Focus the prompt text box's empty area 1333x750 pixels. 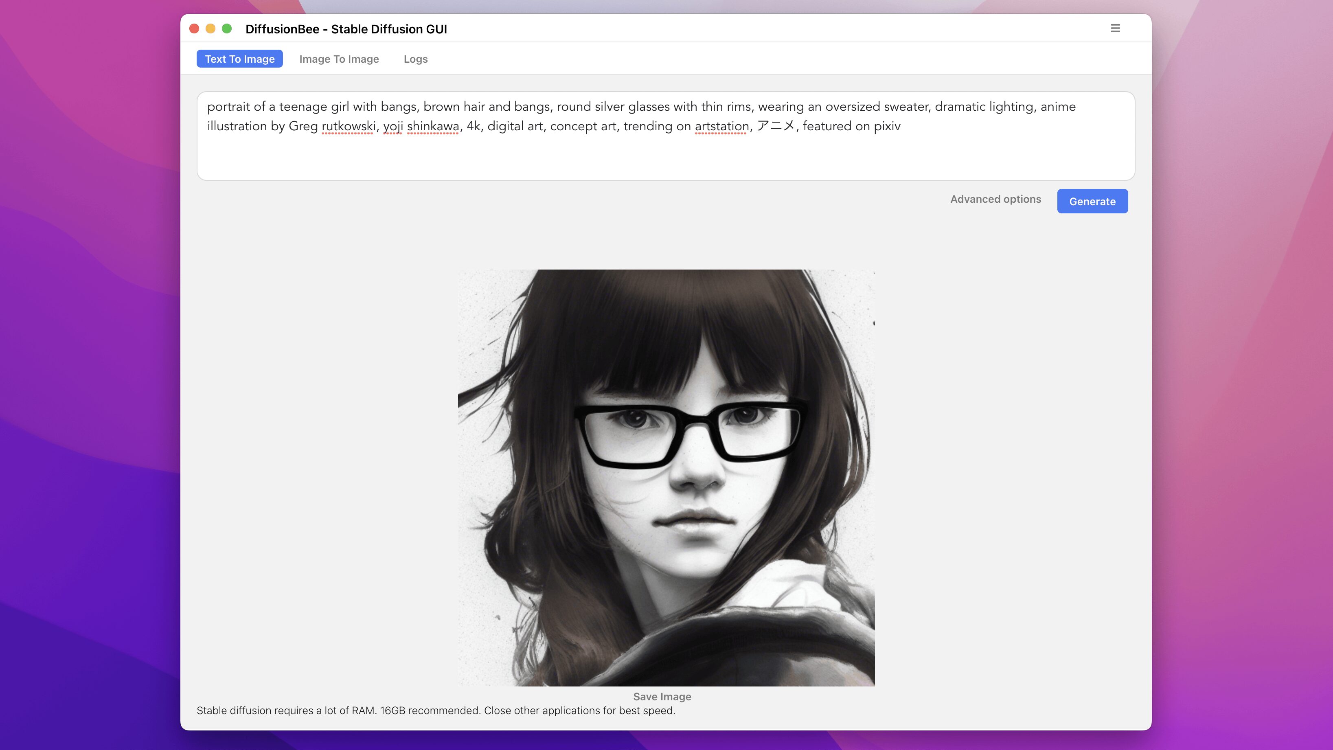click(665, 158)
